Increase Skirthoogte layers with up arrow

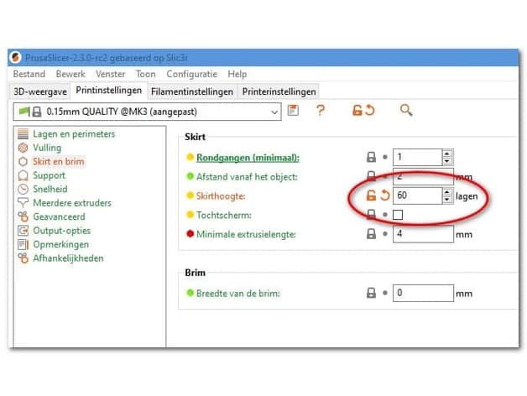coord(446,192)
